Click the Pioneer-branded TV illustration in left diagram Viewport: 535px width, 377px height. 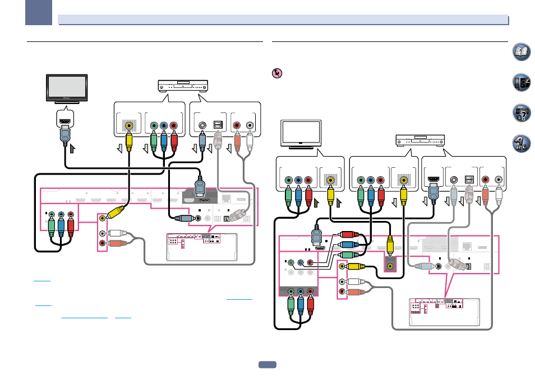pos(67,89)
